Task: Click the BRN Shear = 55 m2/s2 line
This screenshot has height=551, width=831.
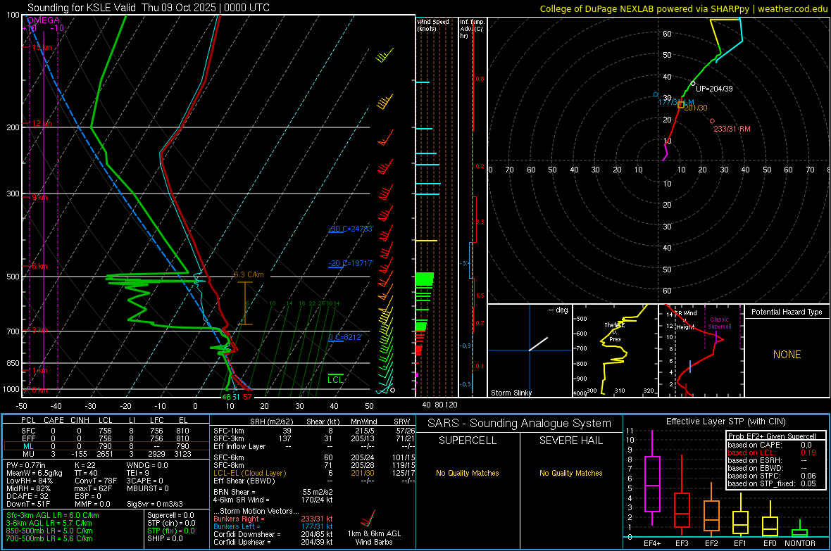Action: 273,492
